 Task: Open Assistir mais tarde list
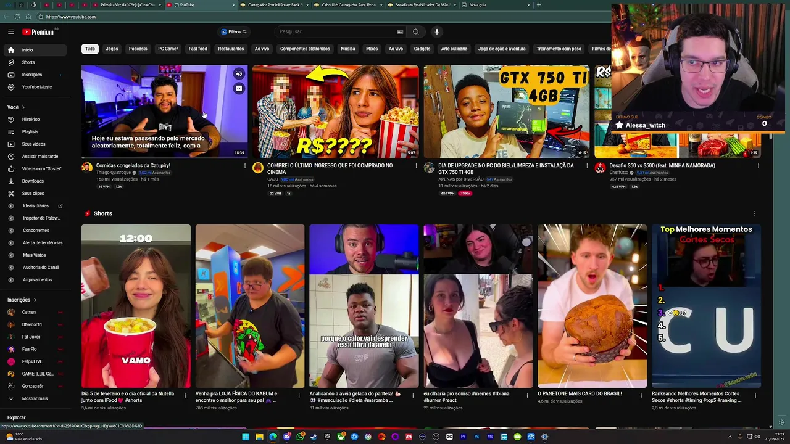tap(35, 156)
